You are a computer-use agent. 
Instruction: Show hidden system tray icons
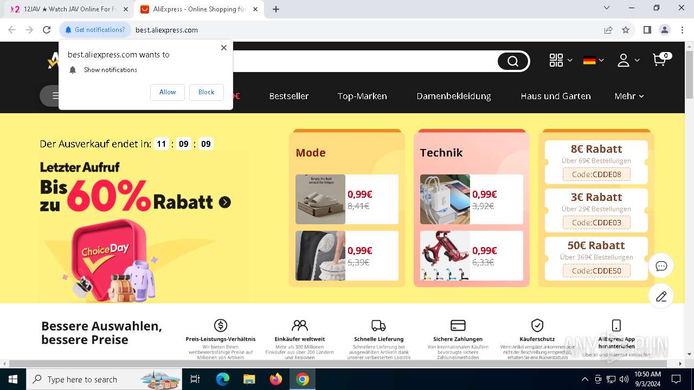click(584, 379)
